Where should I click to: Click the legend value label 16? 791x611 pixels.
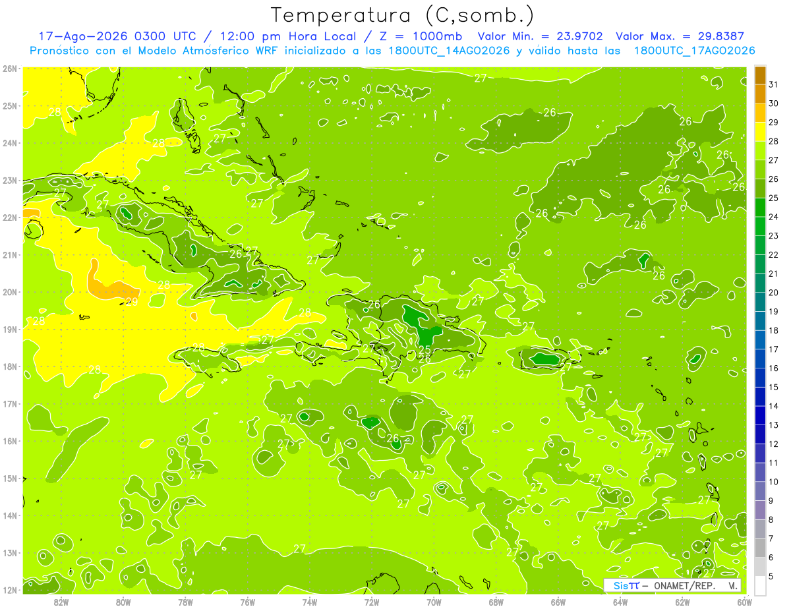tap(774, 368)
